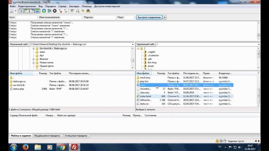The width and height of the screenshot is (269, 151).
Task: Select the statscsgo.ru local folder
Action: click(x=19, y=81)
